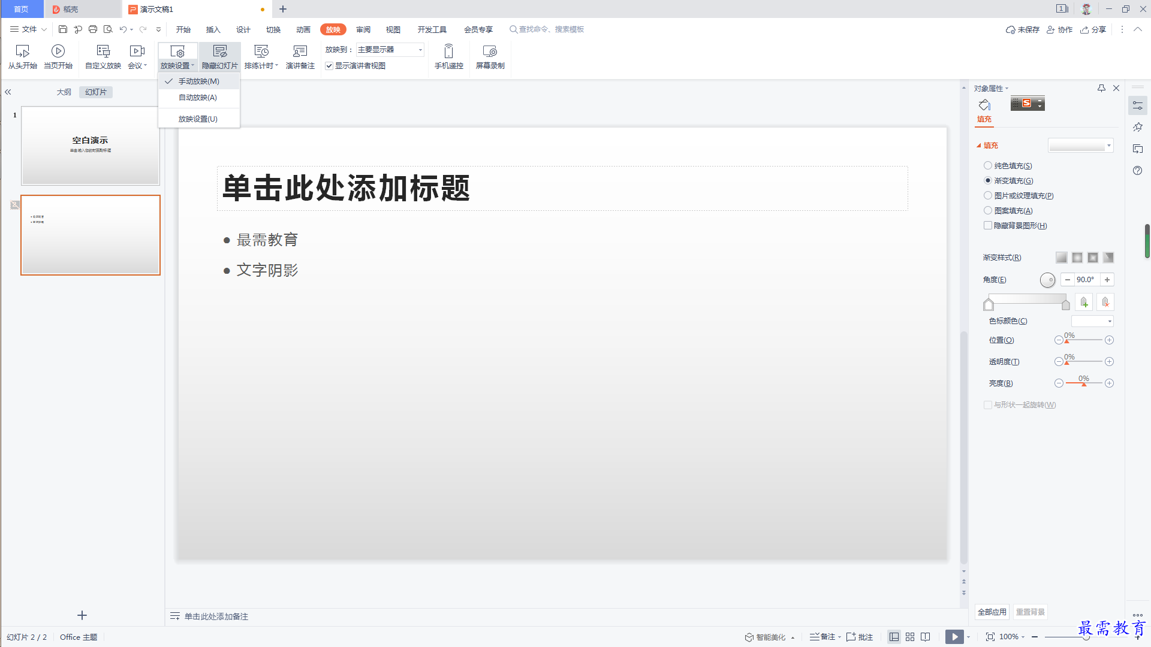Click 单击此处添加备注 notes field
This screenshot has width=1151, height=647.
216,616
